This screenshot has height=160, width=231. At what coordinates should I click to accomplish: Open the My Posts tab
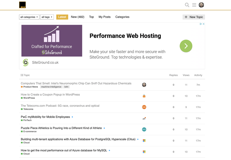(x=104, y=17)
